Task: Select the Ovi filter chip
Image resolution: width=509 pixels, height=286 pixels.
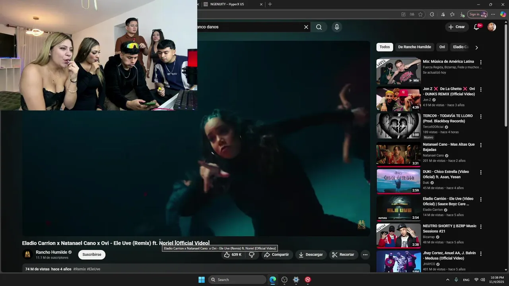Action: pyautogui.click(x=442, y=47)
